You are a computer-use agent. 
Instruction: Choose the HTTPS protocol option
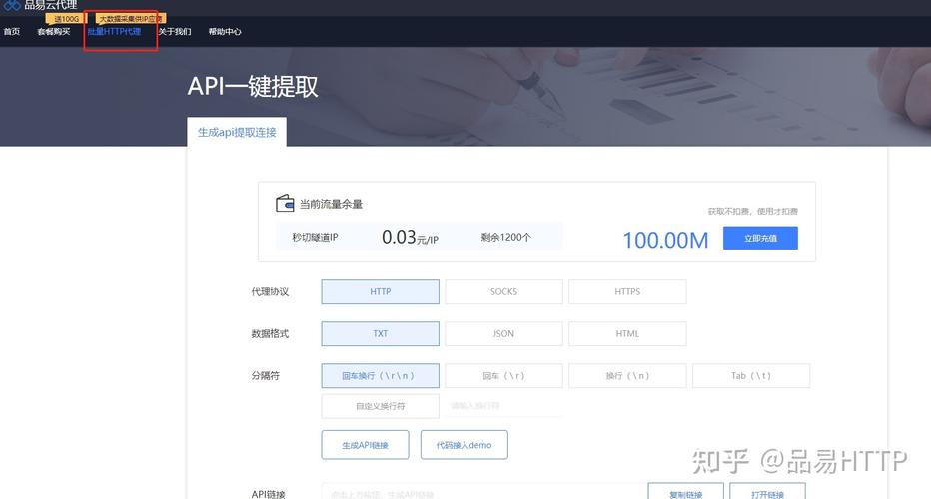pos(627,292)
